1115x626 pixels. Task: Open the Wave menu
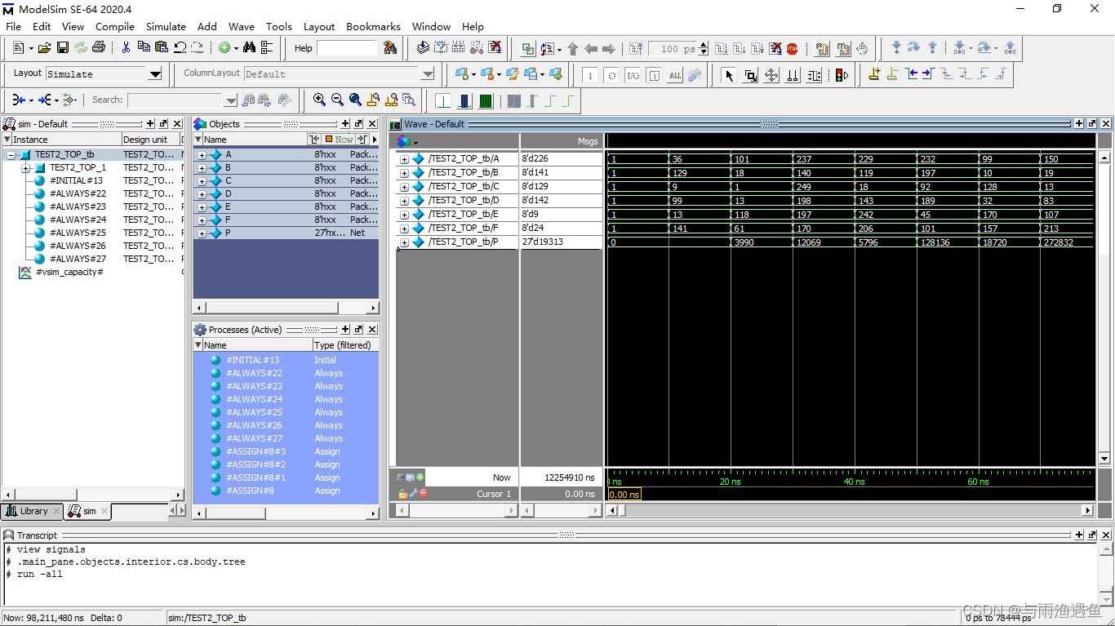(242, 26)
